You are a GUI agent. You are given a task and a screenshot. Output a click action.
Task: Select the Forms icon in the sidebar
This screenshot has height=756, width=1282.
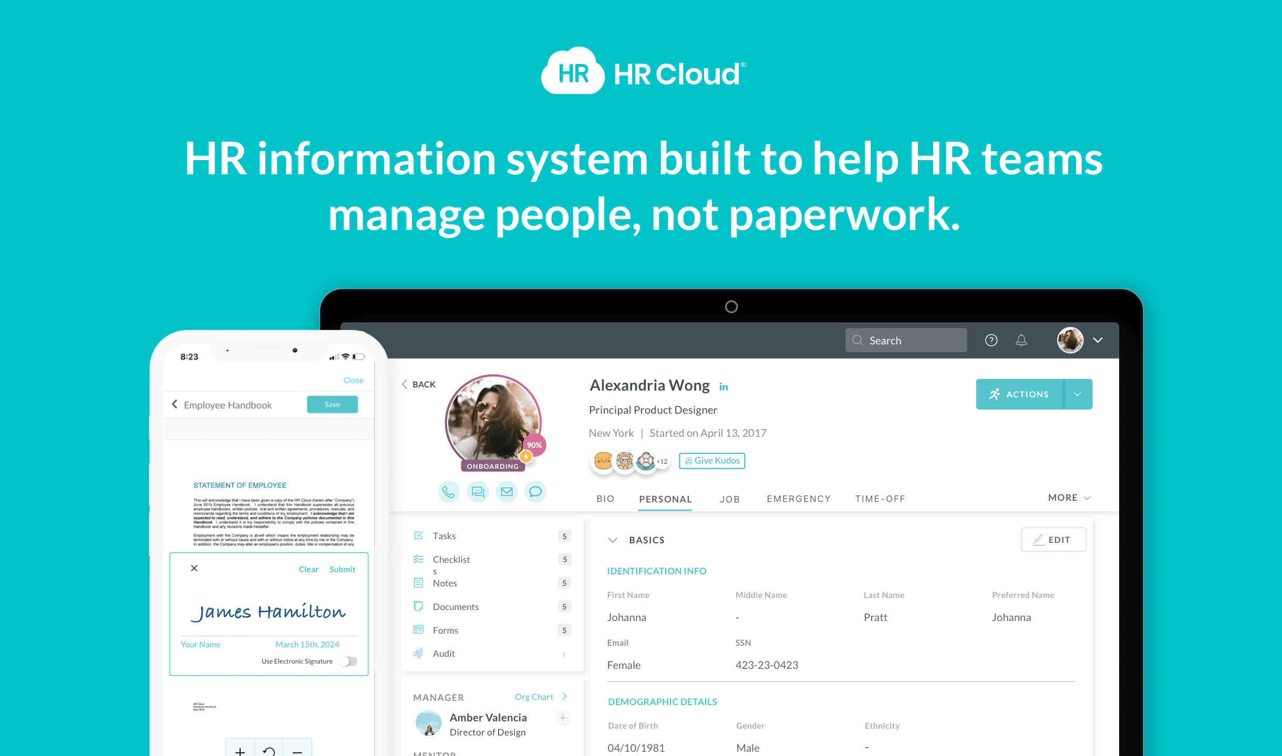click(418, 629)
